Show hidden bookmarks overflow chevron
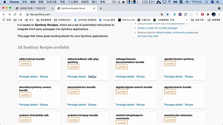 point(187,20)
